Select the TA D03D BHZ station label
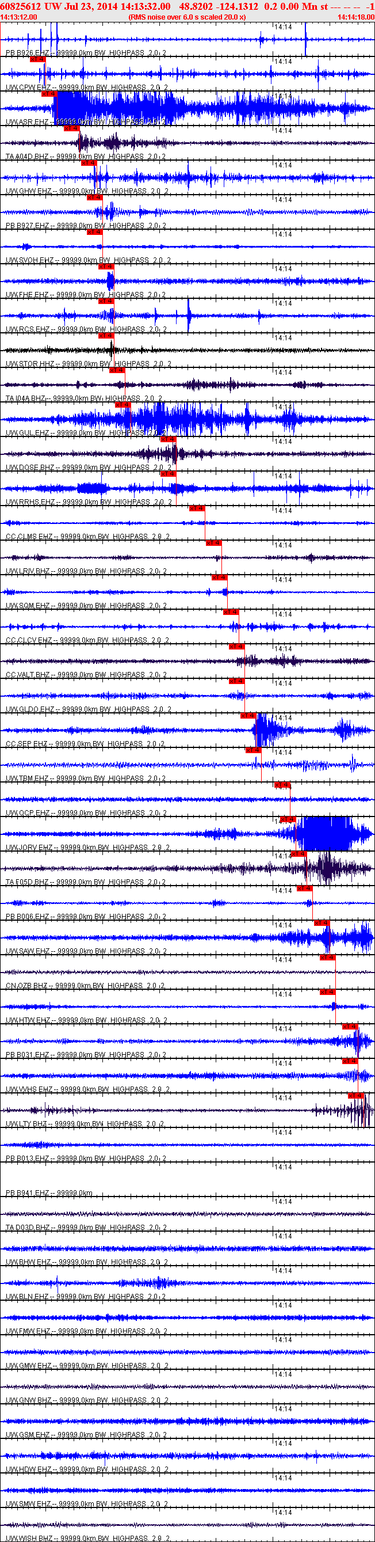This screenshot has height=1542, width=375. pos(86,1228)
